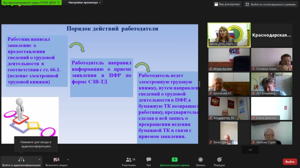
Task: Click the green Демонстрация экрана share icon
Action: coord(175,160)
